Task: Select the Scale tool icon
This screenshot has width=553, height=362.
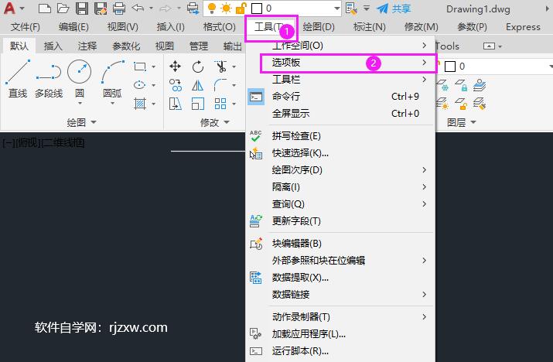Action: click(198, 104)
